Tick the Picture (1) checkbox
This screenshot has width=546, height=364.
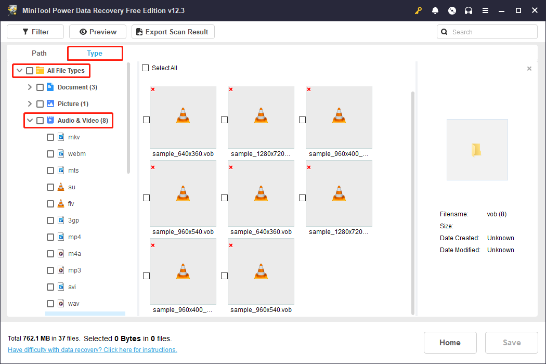click(x=40, y=104)
